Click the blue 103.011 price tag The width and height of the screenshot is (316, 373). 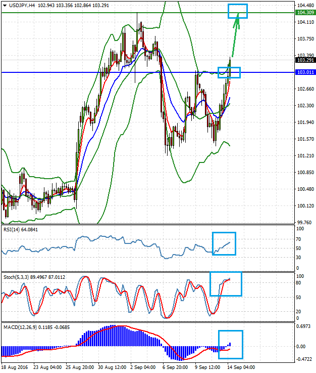(304, 72)
